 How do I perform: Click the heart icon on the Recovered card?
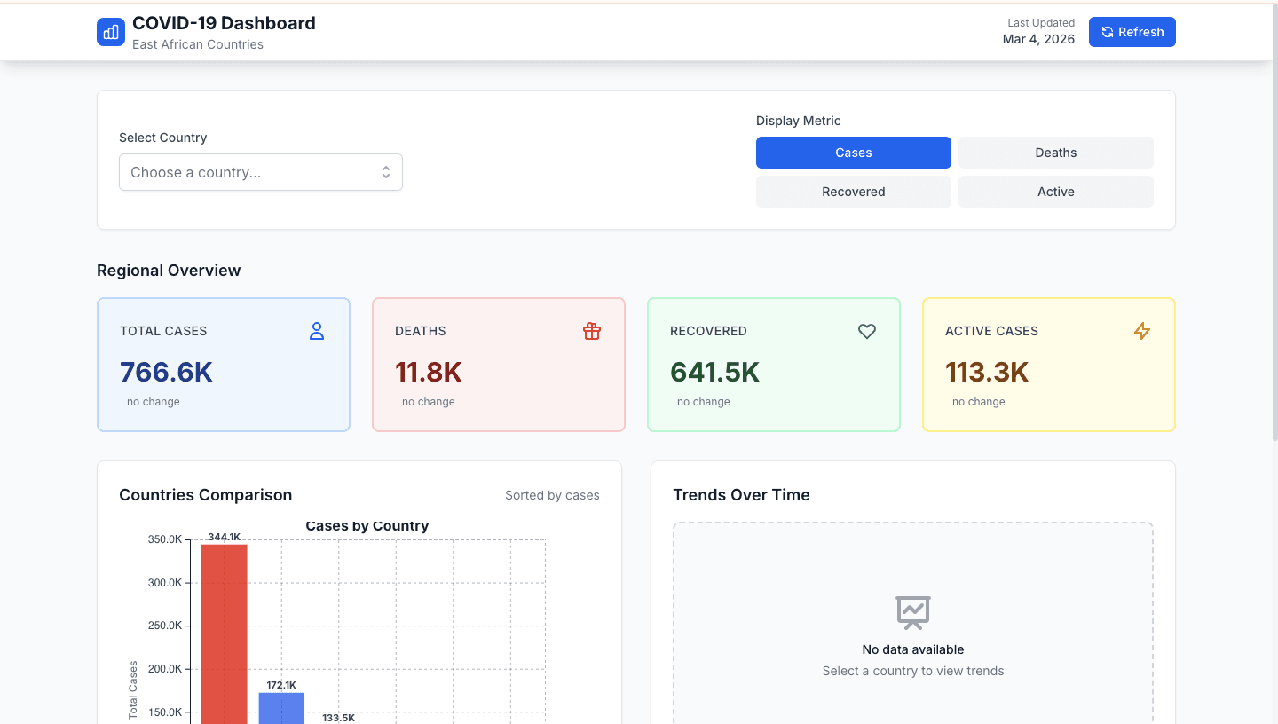point(867,331)
